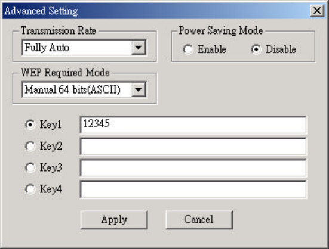Click the Cancel button
The height and width of the screenshot is (249, 329).
point(199,220)
